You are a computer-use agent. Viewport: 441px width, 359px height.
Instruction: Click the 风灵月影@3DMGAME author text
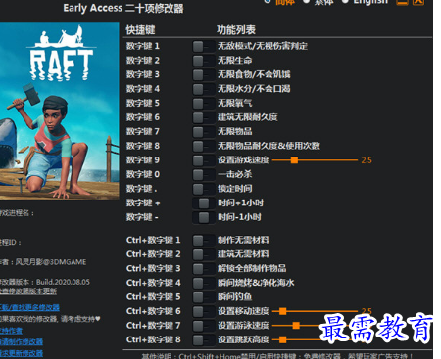(x=51, y=262)
